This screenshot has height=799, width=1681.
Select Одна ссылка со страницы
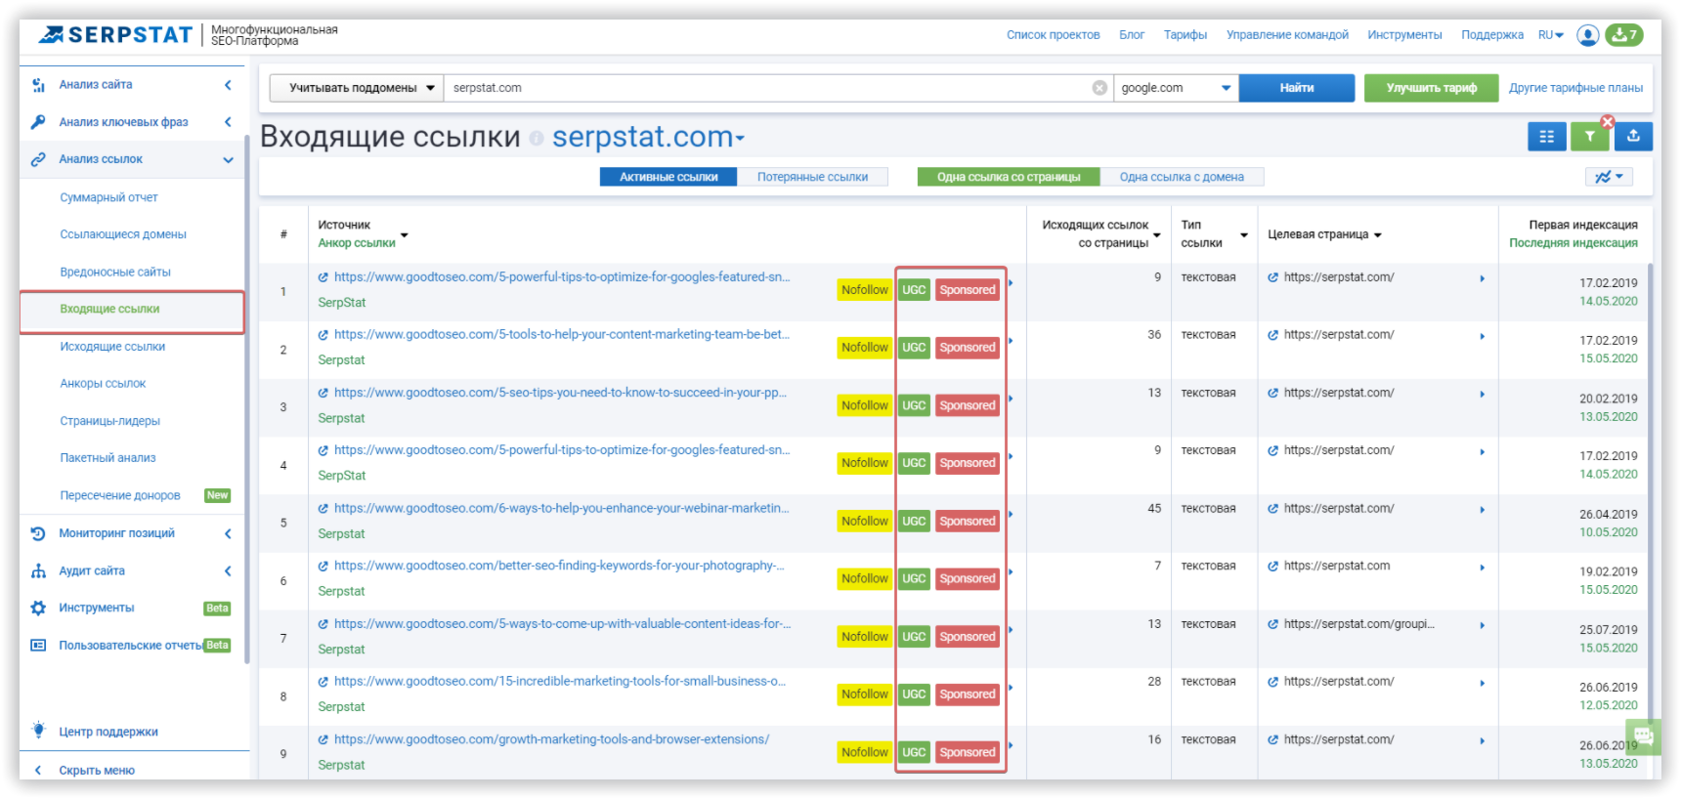(x=1009, y=177)
